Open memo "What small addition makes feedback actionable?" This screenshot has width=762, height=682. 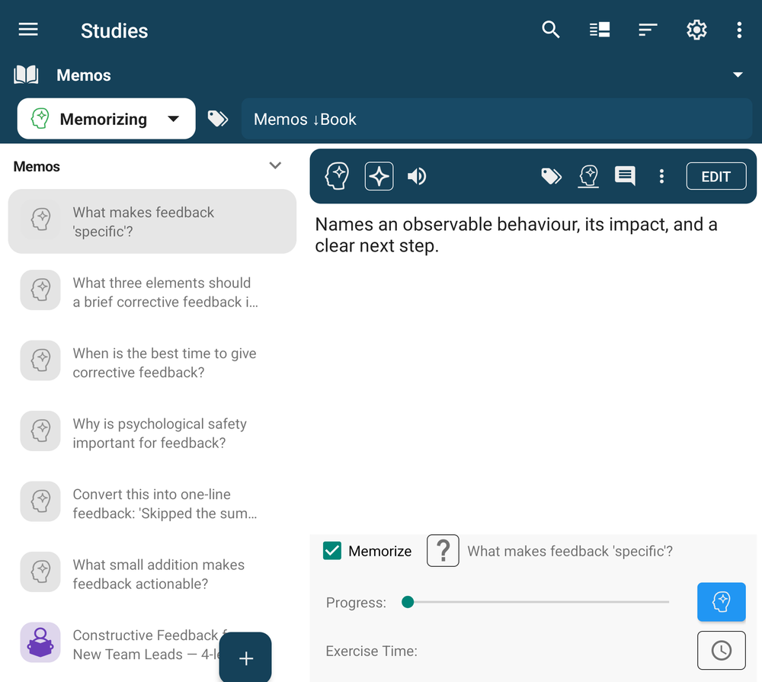[152, 574]
